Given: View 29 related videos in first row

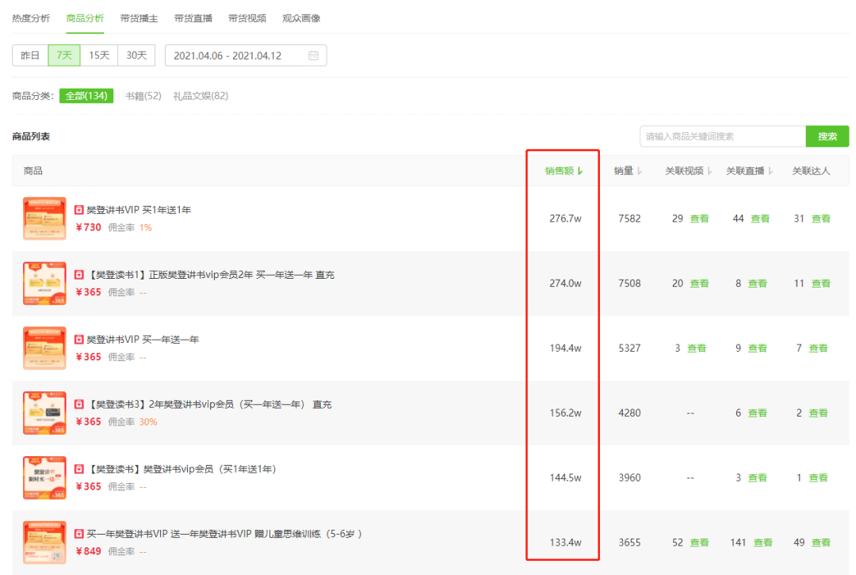Looking at the screenshot, I should coord(699,219).
